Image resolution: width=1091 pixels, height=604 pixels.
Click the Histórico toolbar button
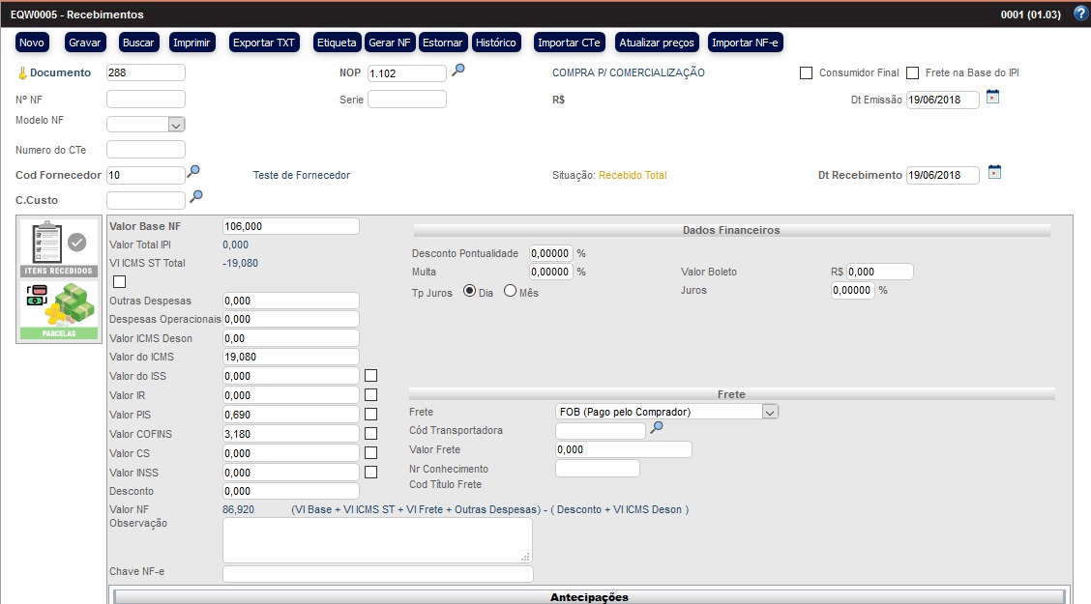point(496,43)
